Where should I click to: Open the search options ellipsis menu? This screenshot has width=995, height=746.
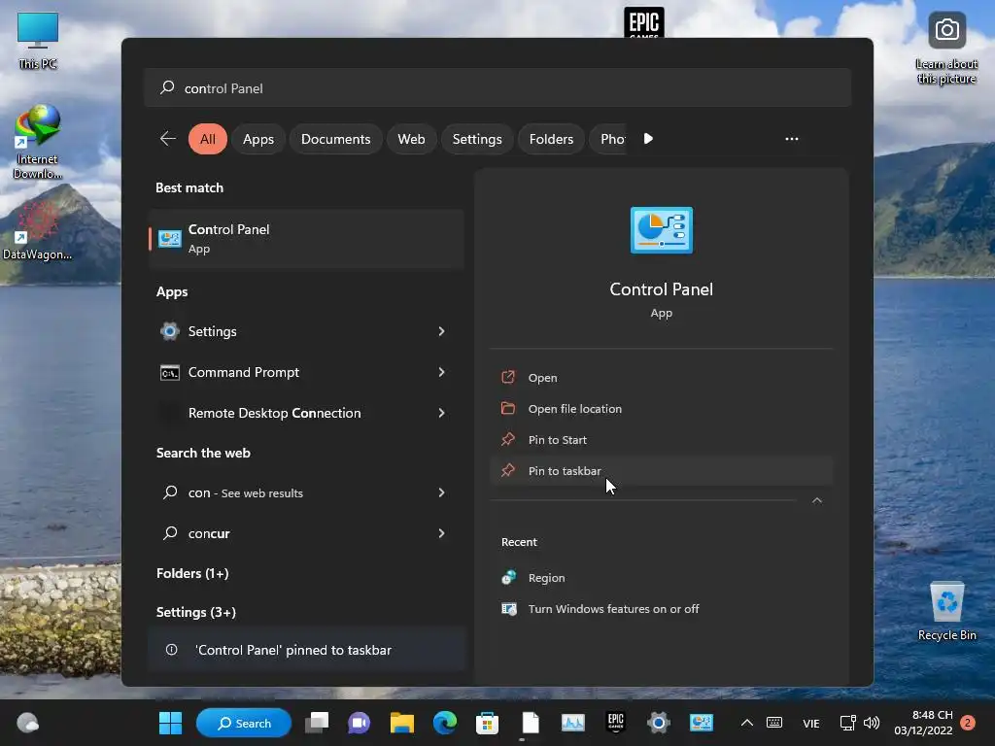[791, 138]
